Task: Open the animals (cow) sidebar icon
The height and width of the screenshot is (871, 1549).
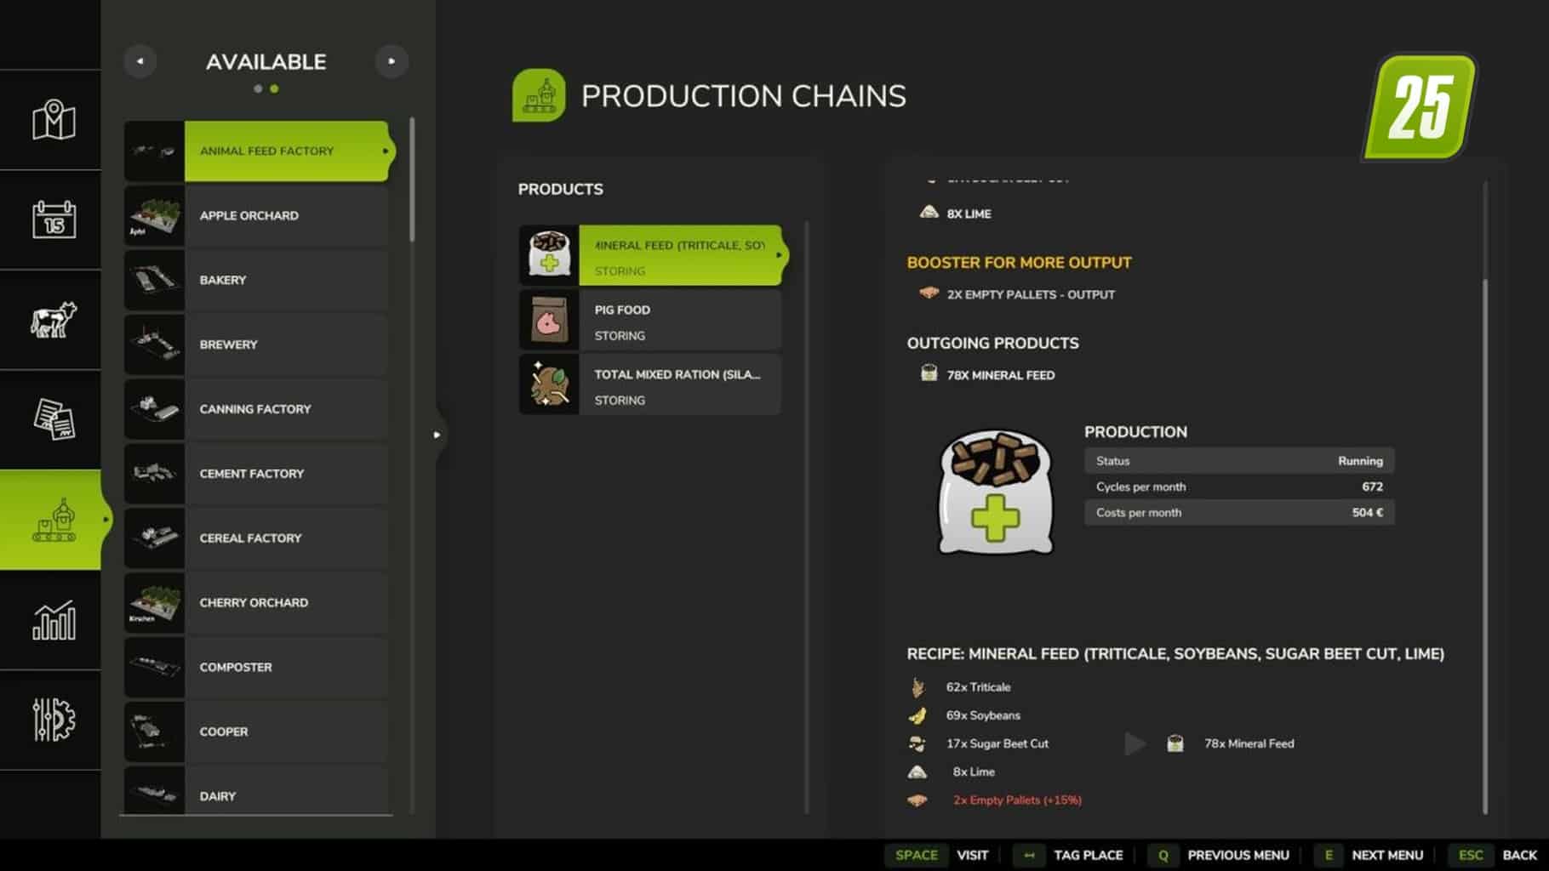Action: pyautogui.click(x=54, y=320)
